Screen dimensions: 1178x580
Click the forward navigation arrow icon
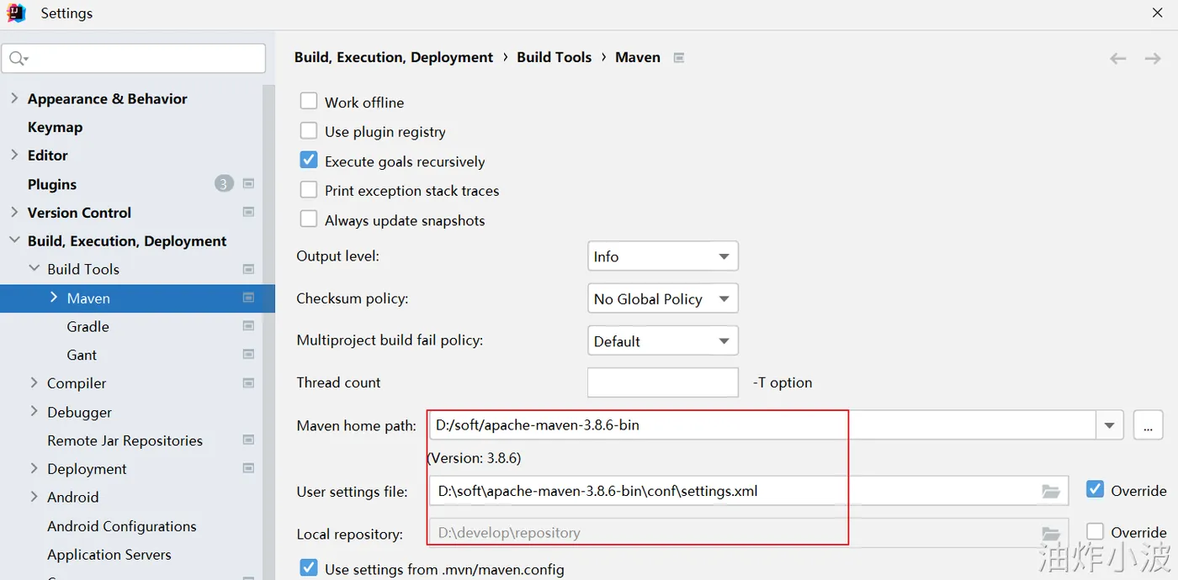[1153, 58]
